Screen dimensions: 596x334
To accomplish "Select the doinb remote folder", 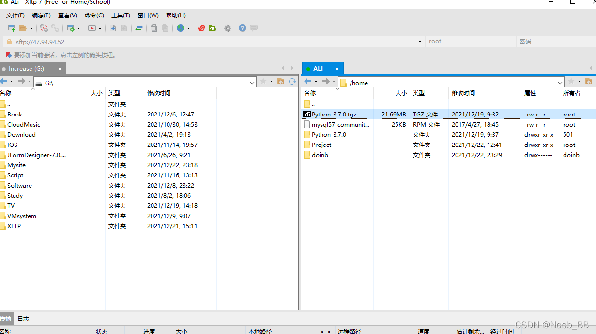I will point(320,155).
